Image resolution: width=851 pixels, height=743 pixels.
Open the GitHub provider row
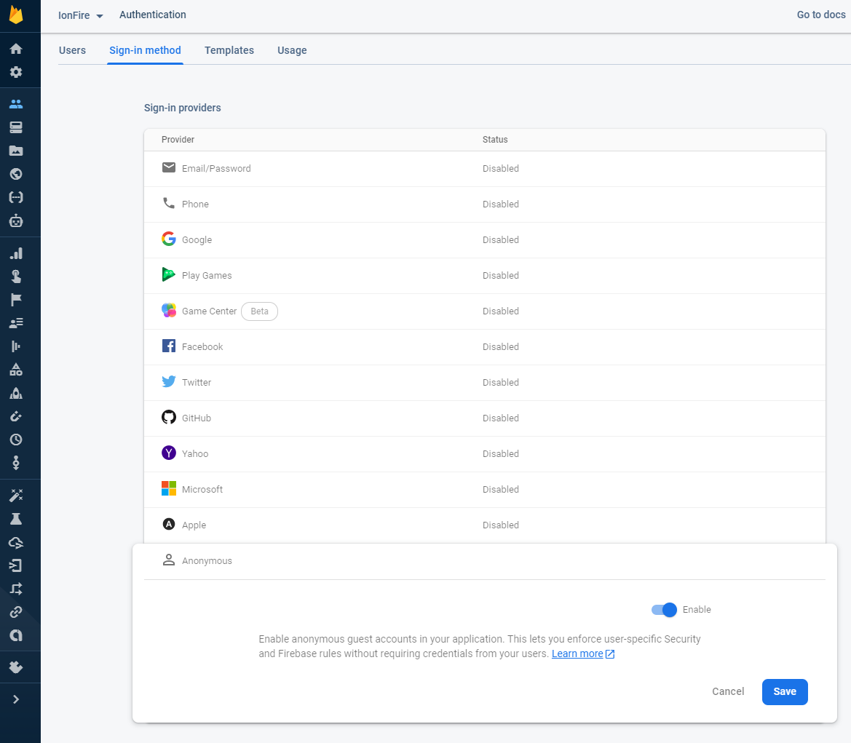(x=485, y=418)
